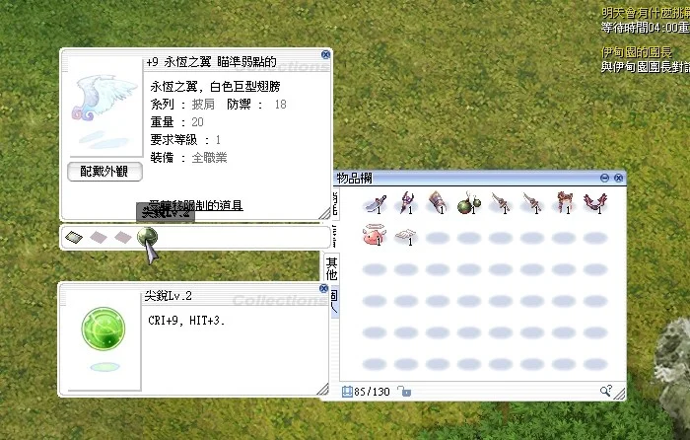Click the eternal wings preview image
This screenshot has width=690, height=440.
coord(103,106)
